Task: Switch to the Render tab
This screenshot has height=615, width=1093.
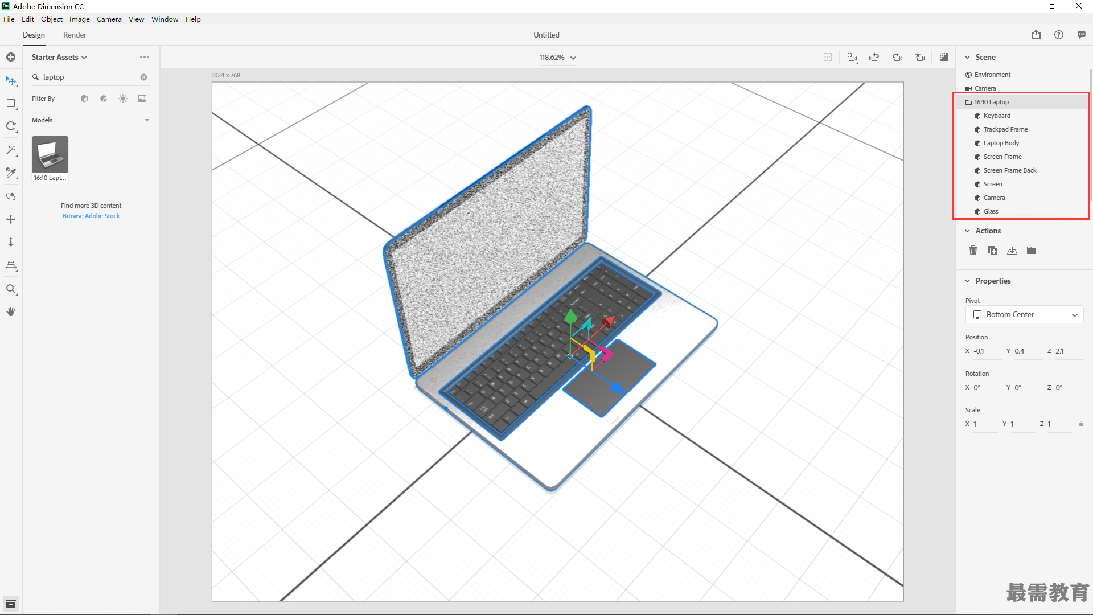Action: coord(75,35)
